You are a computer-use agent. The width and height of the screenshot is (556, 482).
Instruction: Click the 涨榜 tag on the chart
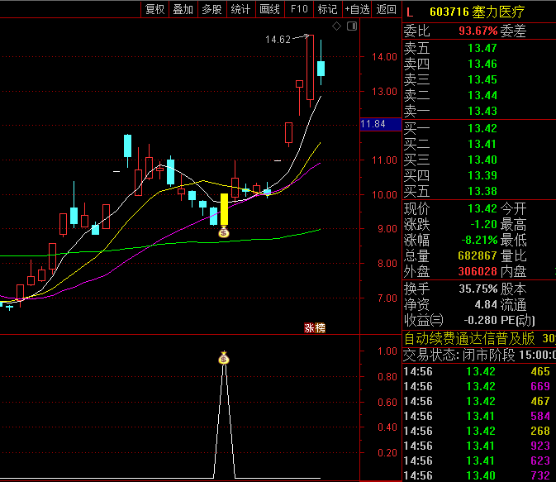coord(315,328)
